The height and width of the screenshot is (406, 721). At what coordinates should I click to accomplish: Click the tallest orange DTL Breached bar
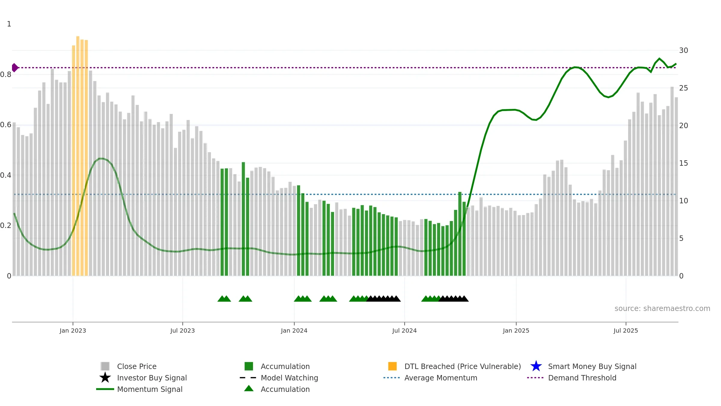click(78, 156)
